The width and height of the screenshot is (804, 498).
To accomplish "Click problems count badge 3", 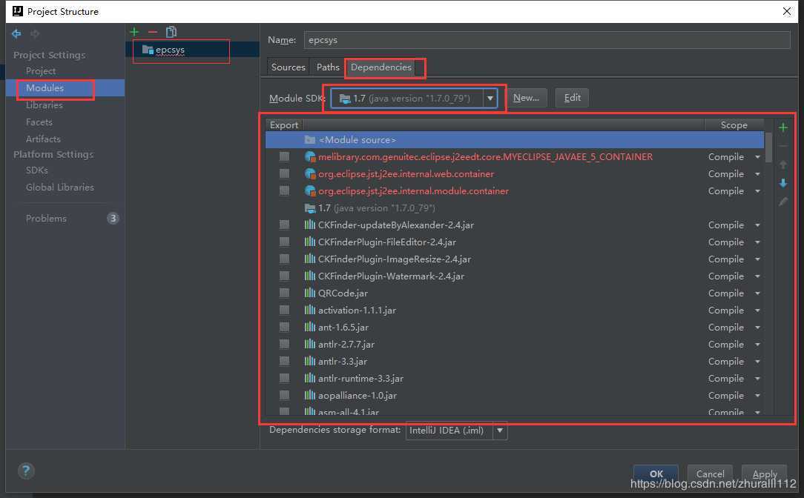I will click(113, 219).
